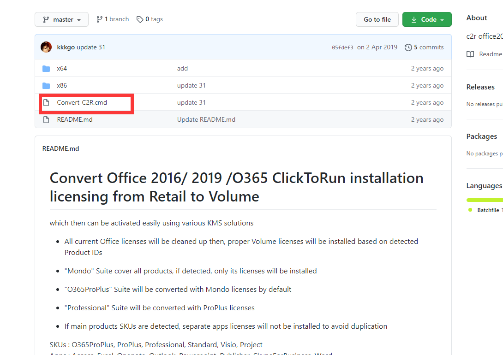Open the kkkgo author link
Viewport: 503px width, 355px height.
(x=66, y=47)
